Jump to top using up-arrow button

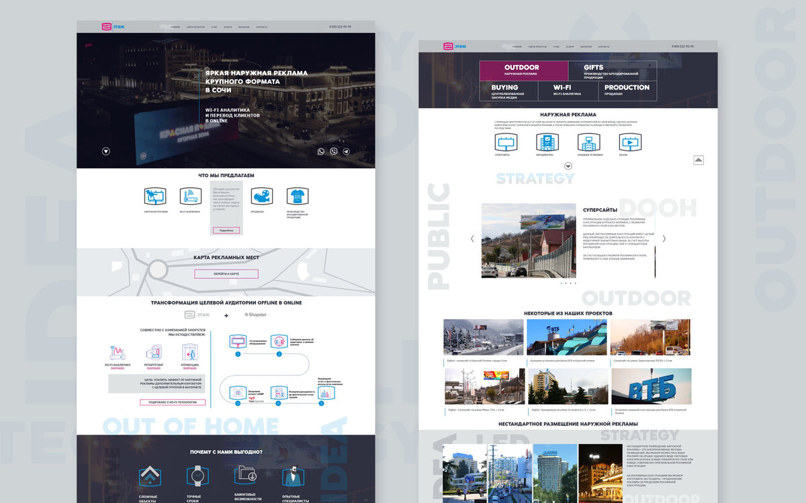click(x=699, y=160)
